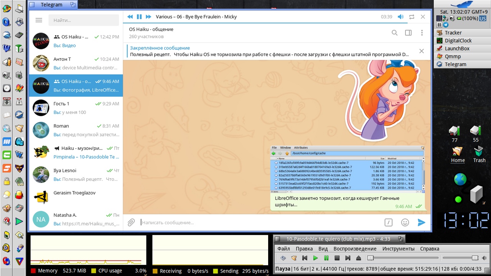Open Qmmp Справка menu
491x276 pixels.
pyautogui.click(x=430, y=248)
